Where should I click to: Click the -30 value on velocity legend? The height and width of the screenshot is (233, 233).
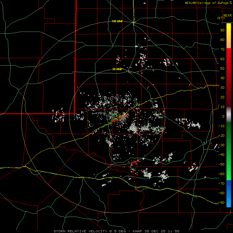221,145
